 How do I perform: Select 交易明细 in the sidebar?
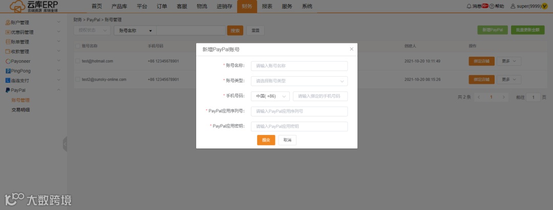[20, 110]
